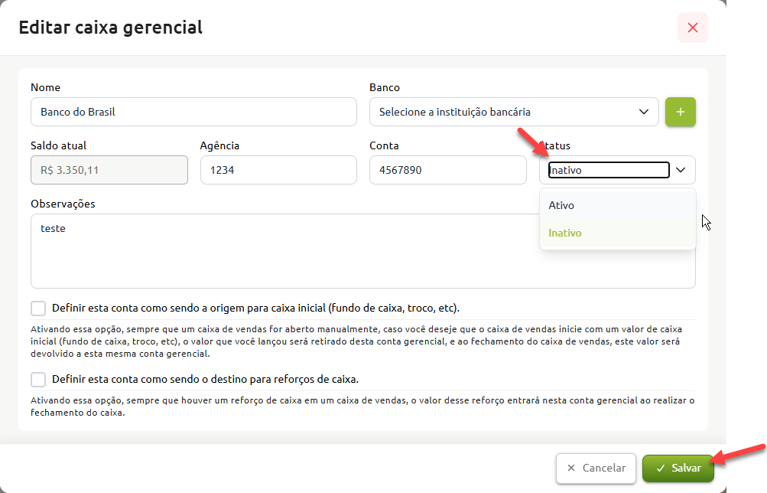The width and height of the screenshot is (767, 493).
Task: Click the Agência label
Action: 219,145
